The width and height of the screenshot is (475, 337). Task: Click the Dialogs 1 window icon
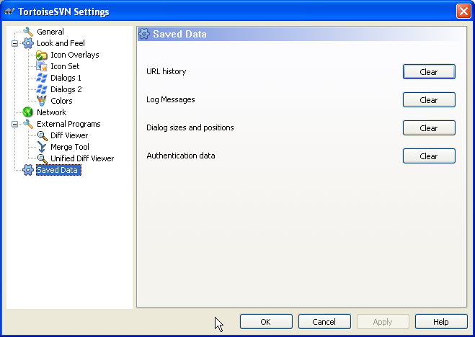point(42,78)
